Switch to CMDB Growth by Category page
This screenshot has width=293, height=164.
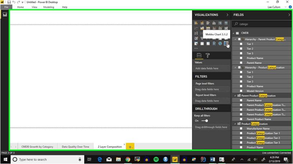(x=37, y=147)
